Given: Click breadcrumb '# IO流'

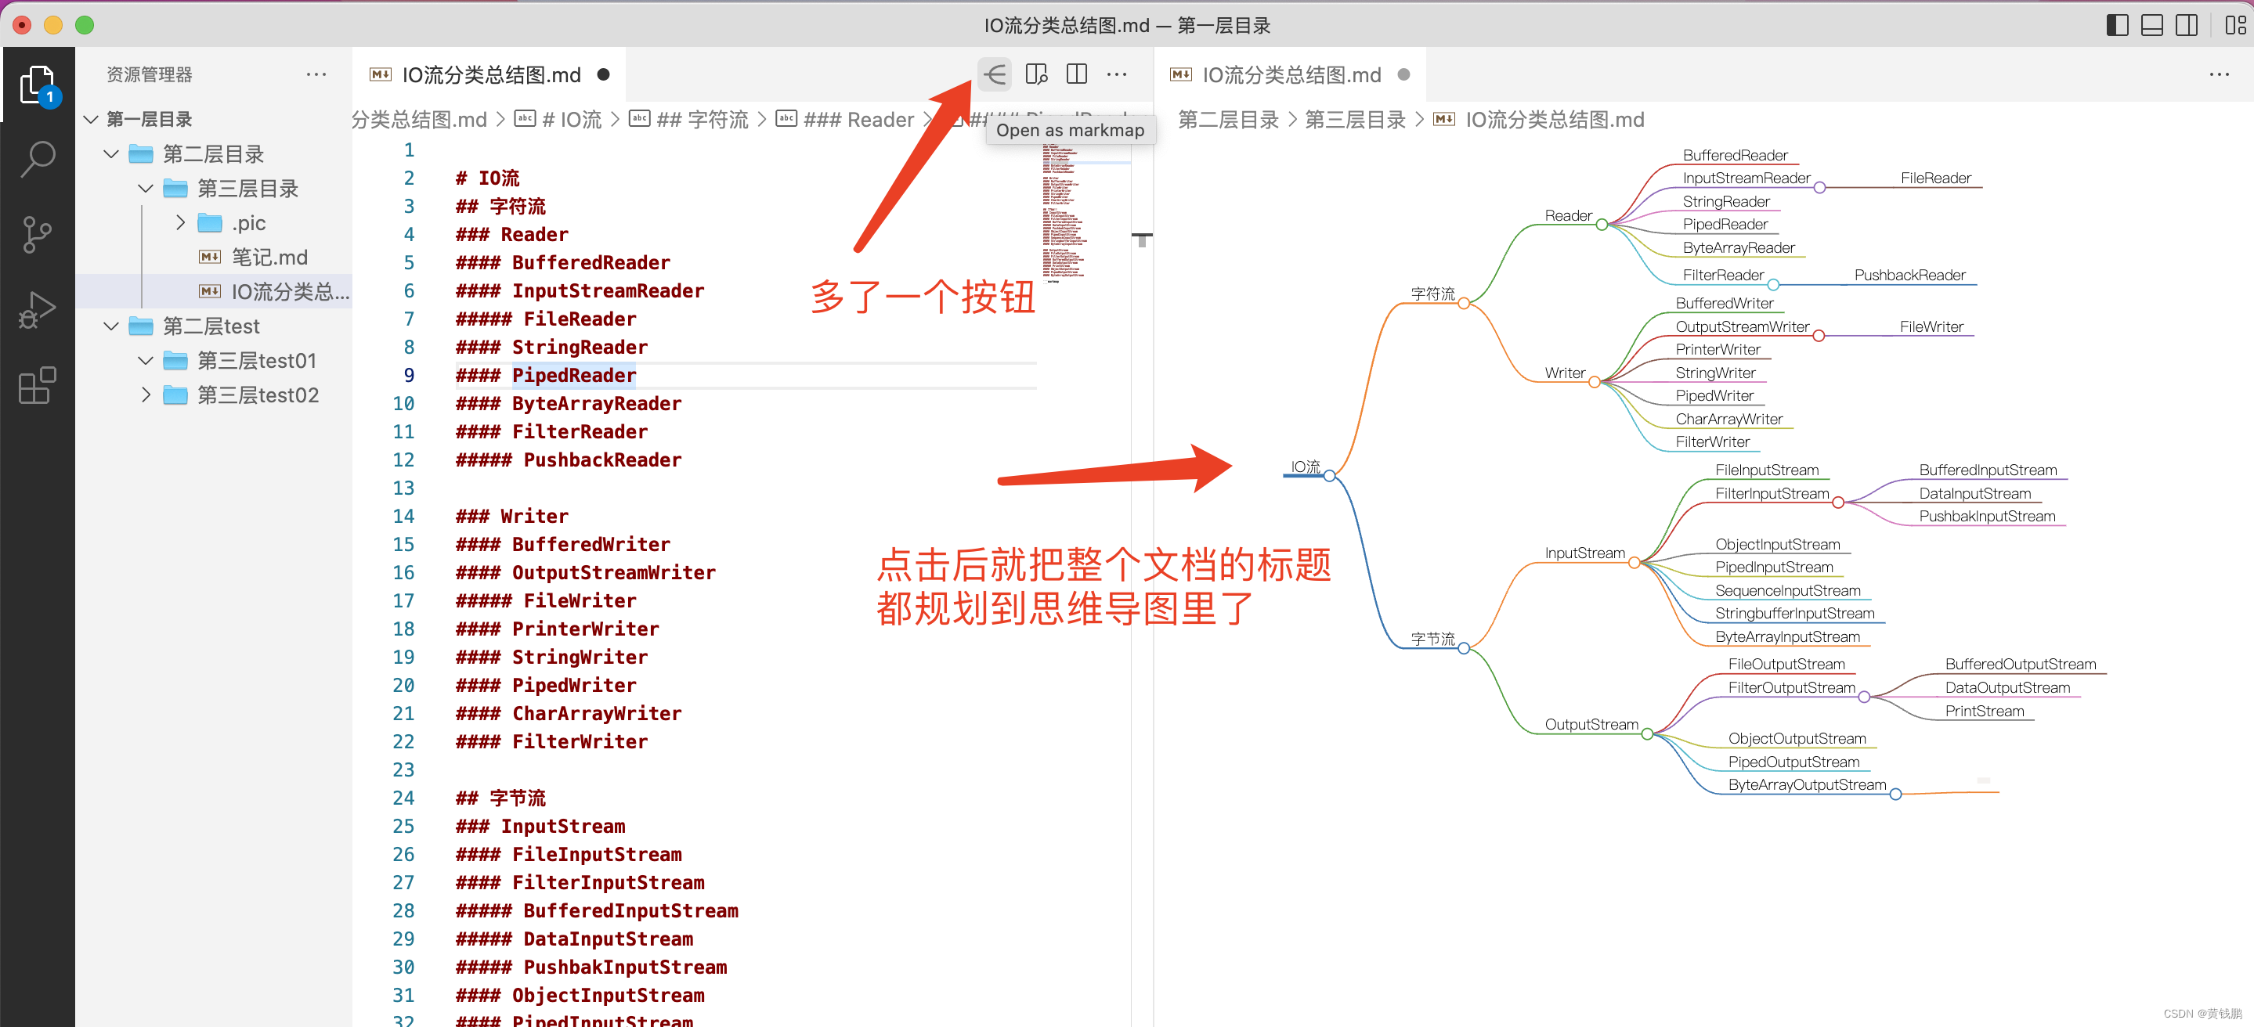Looking at the screenshot, I should pyautogui.click(x=572, y=120).
